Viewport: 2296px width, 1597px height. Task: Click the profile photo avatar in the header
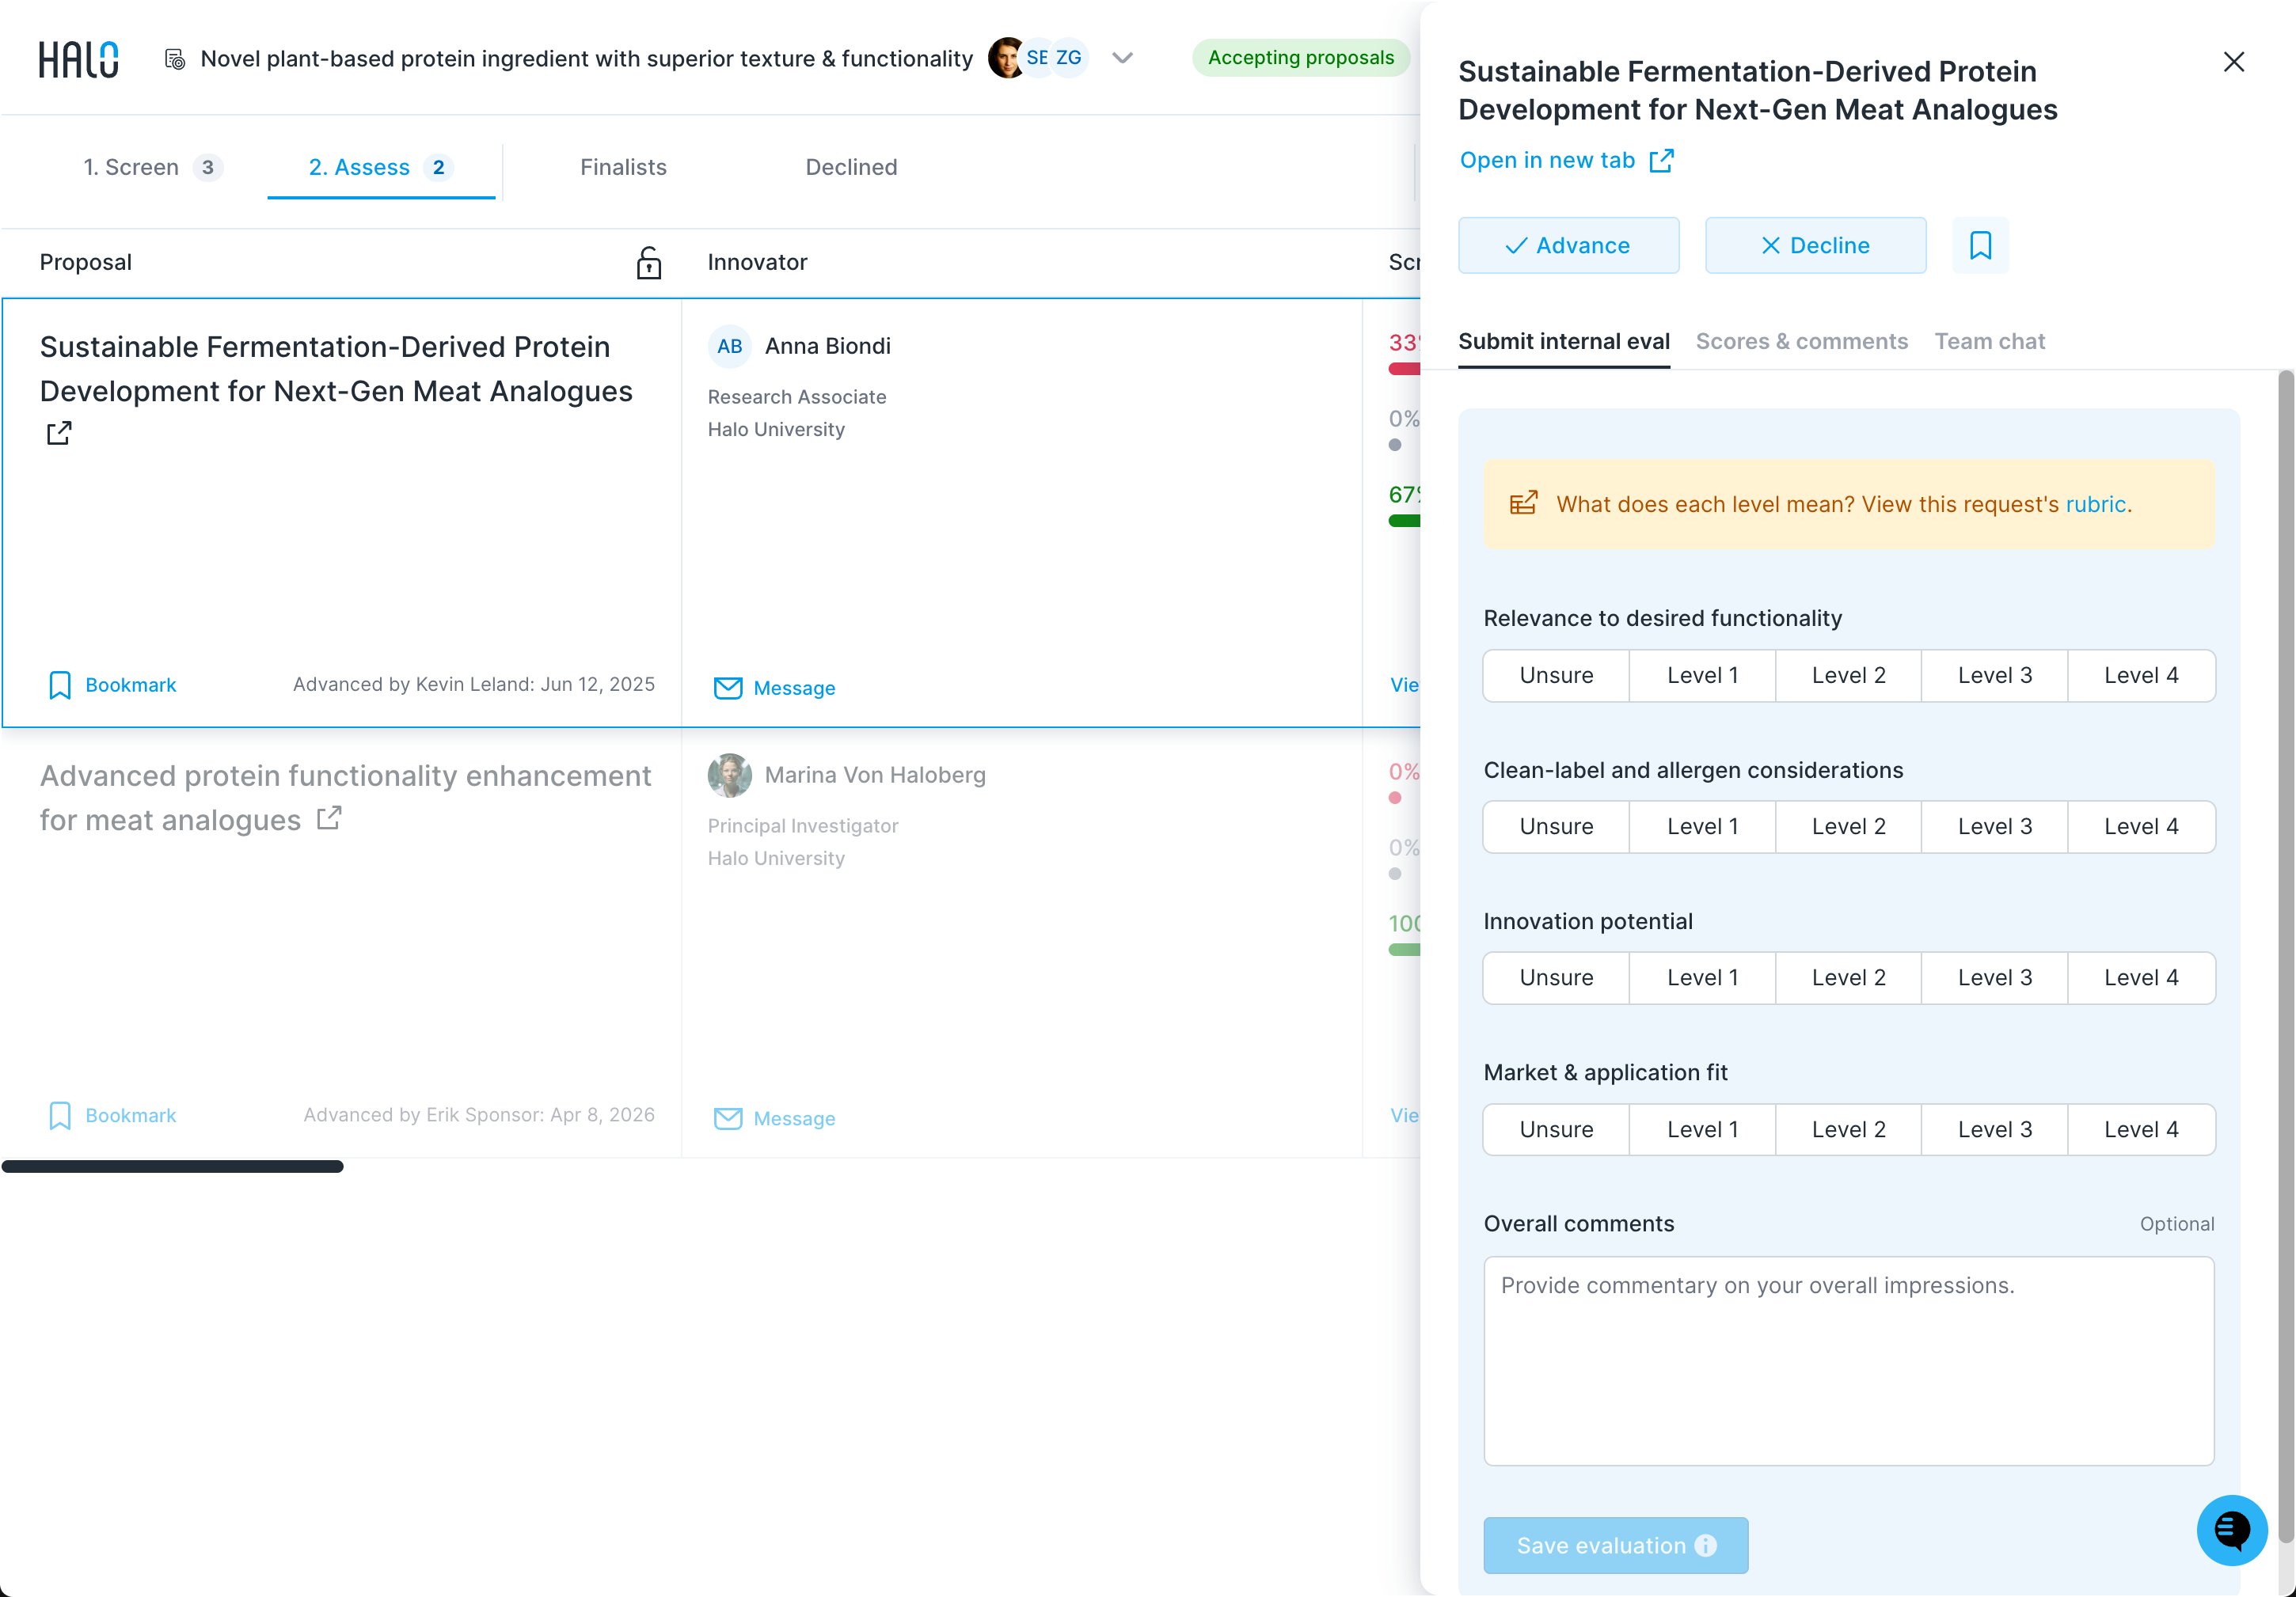coord(1005,58)
